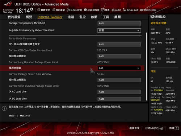181x136 pixels.
Task: Select Regulate Frequency by above Threshold label
Action: 31,30
